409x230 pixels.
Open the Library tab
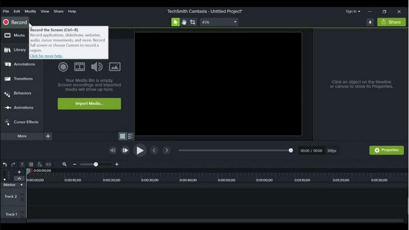(15, 50)
